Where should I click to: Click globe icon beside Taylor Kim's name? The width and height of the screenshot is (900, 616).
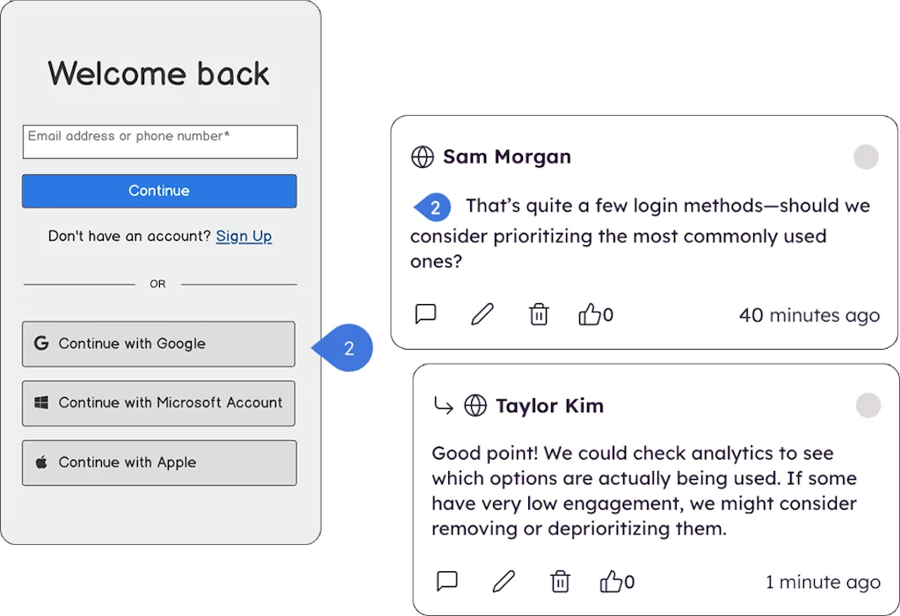[x=475, y=405]
